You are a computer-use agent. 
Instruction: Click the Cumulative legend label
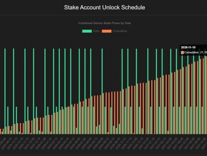120,31
